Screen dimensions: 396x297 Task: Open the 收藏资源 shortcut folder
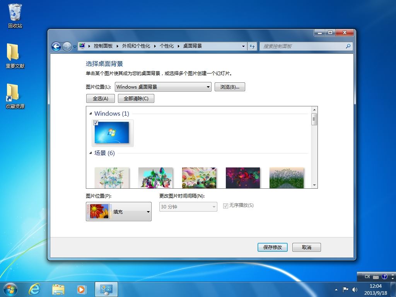coord(15,96)
